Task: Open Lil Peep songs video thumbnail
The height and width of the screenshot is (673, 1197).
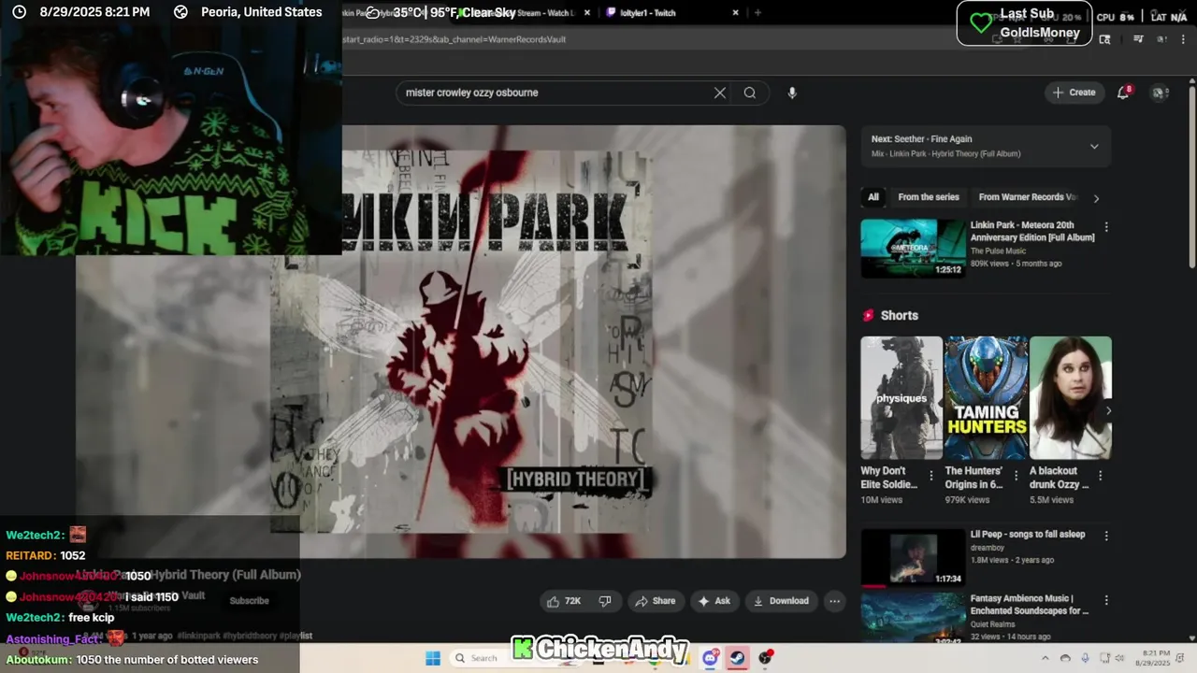Action: pyautogui.click(x=913, y=558)
